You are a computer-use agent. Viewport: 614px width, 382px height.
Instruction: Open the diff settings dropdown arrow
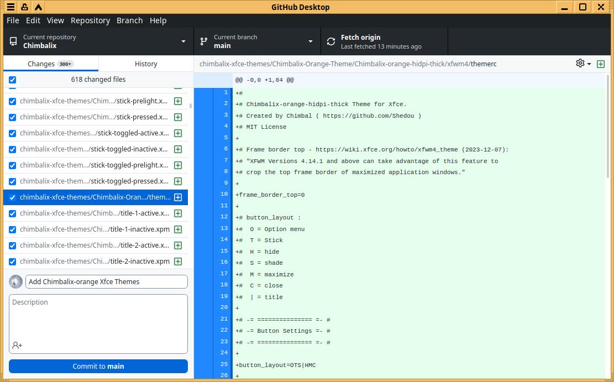click(x=589, y=64)
